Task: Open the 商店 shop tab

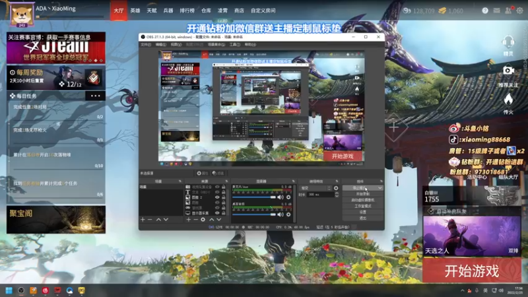Action: coord(239,11)
